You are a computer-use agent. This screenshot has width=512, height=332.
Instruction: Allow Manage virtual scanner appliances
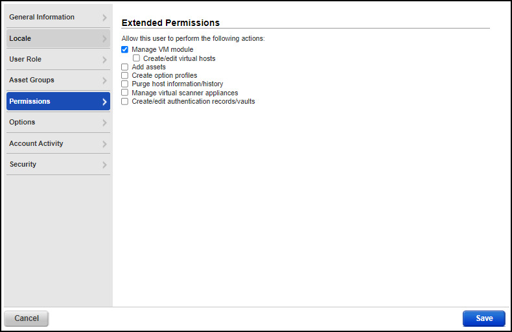[125, 93]
